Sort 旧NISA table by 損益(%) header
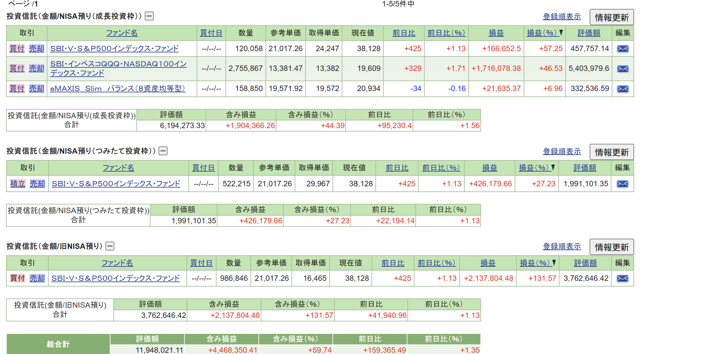Screen dimensions: 711x354 pyautogui.click(x=535, y=263)
